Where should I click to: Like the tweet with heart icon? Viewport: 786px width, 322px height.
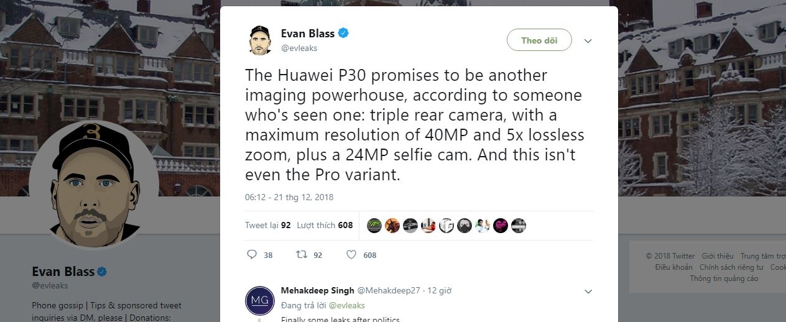(351, 254)
